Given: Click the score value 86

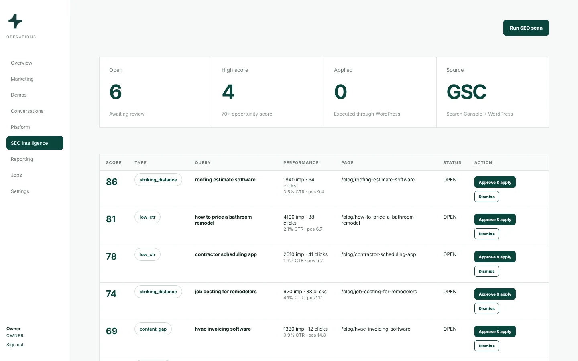Looking at the screenshot, I should tap(112, 182).
